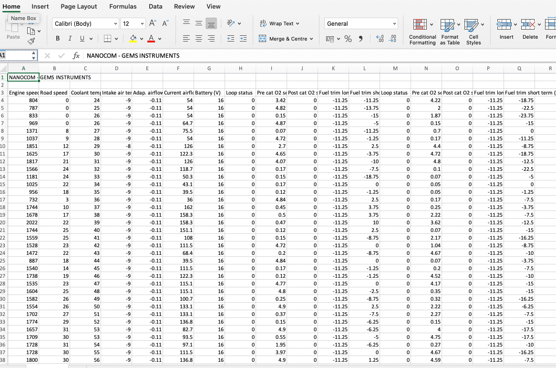Expand the borders dropdown arrow
This screenshot has width=556, height=368.
click(x=116, y=39)
